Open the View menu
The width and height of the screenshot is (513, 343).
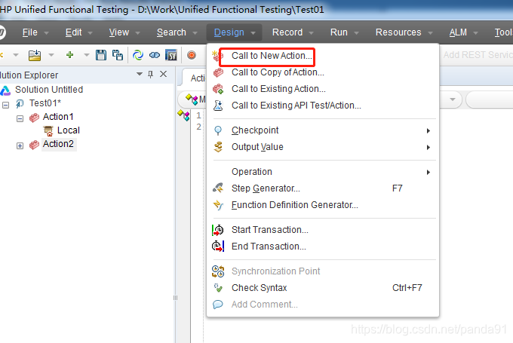(118, 32)
